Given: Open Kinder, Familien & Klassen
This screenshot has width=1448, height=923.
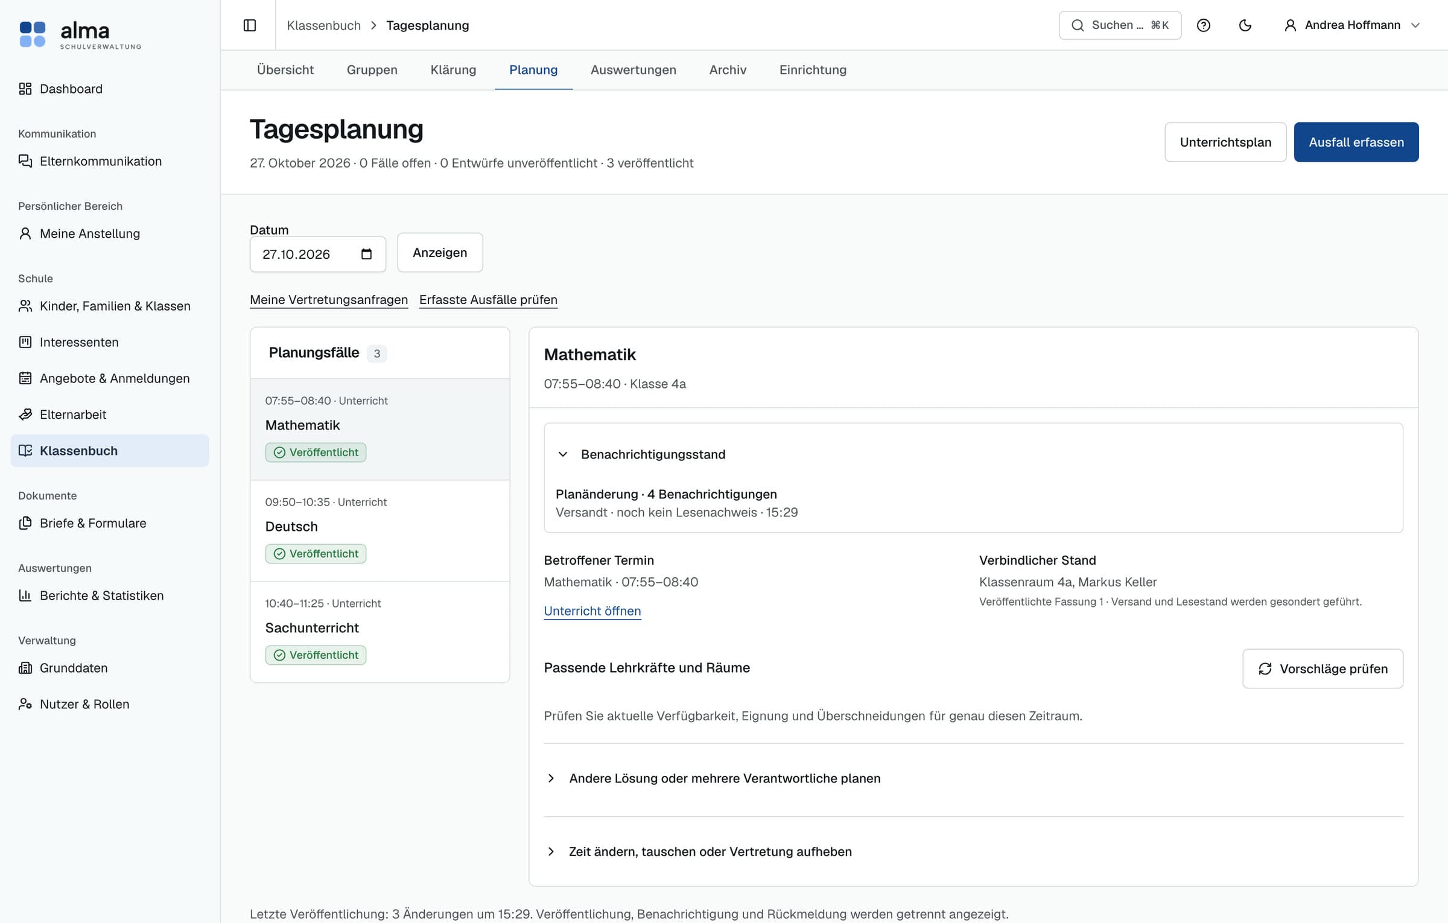Looking at the screenshot, I should (x=110, y=306).
